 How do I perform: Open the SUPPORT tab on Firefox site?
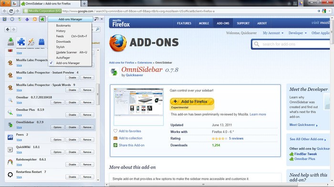[243, 23]
